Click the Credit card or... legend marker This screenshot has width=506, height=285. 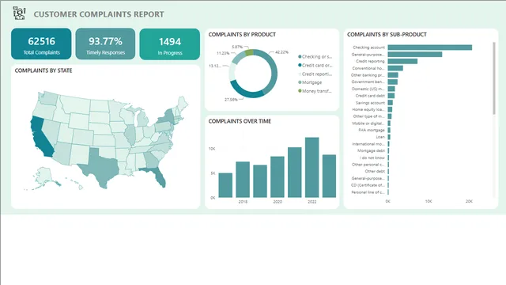pos(300,65)
